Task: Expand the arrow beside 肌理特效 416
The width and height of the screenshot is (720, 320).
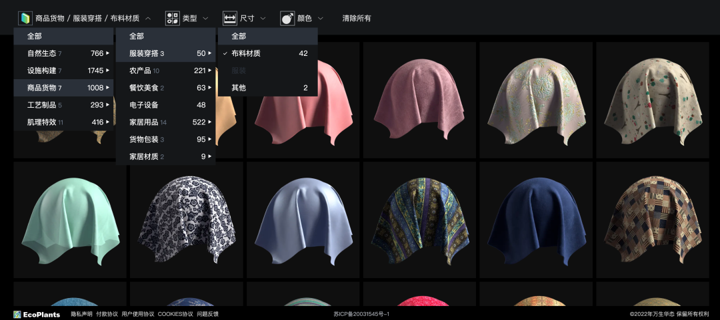Action: [107, 122]
